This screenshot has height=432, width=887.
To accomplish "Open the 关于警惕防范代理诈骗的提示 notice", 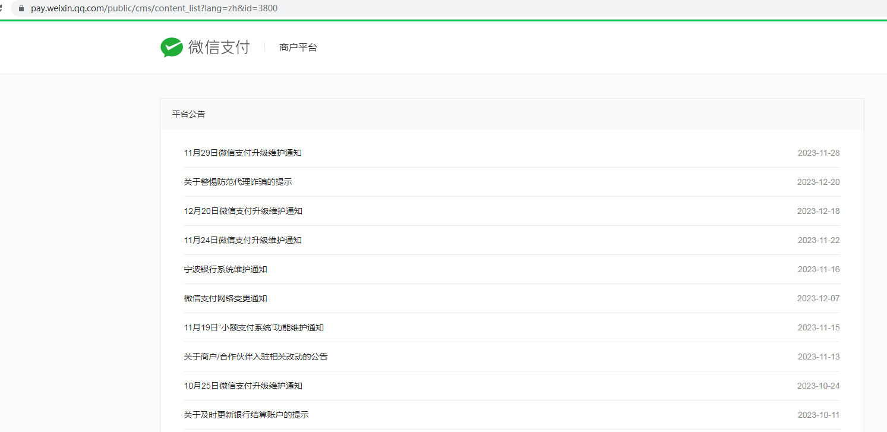I will click(238, 181).
